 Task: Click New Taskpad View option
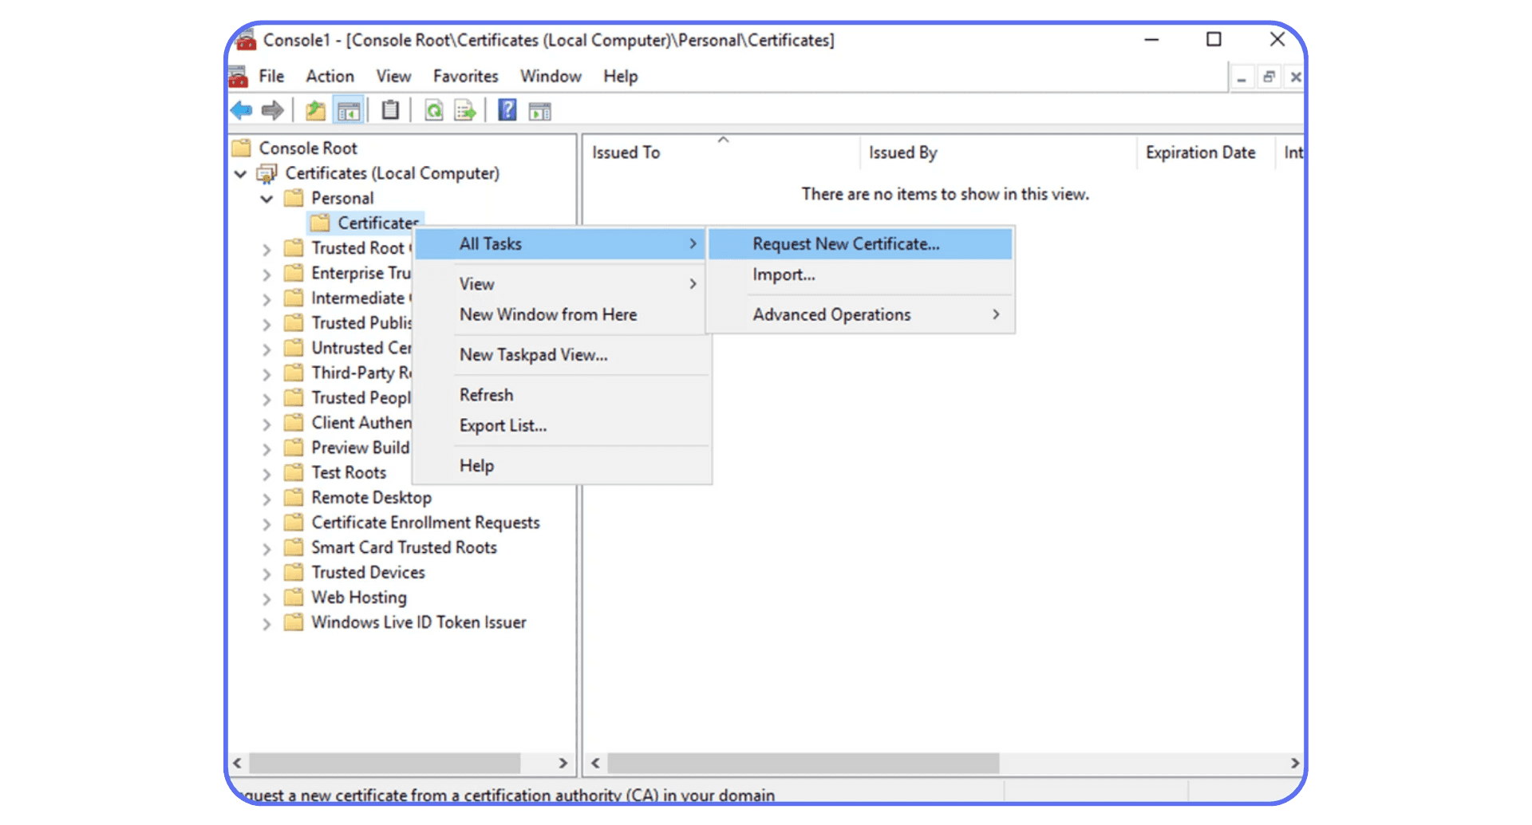tap(533, 354)
